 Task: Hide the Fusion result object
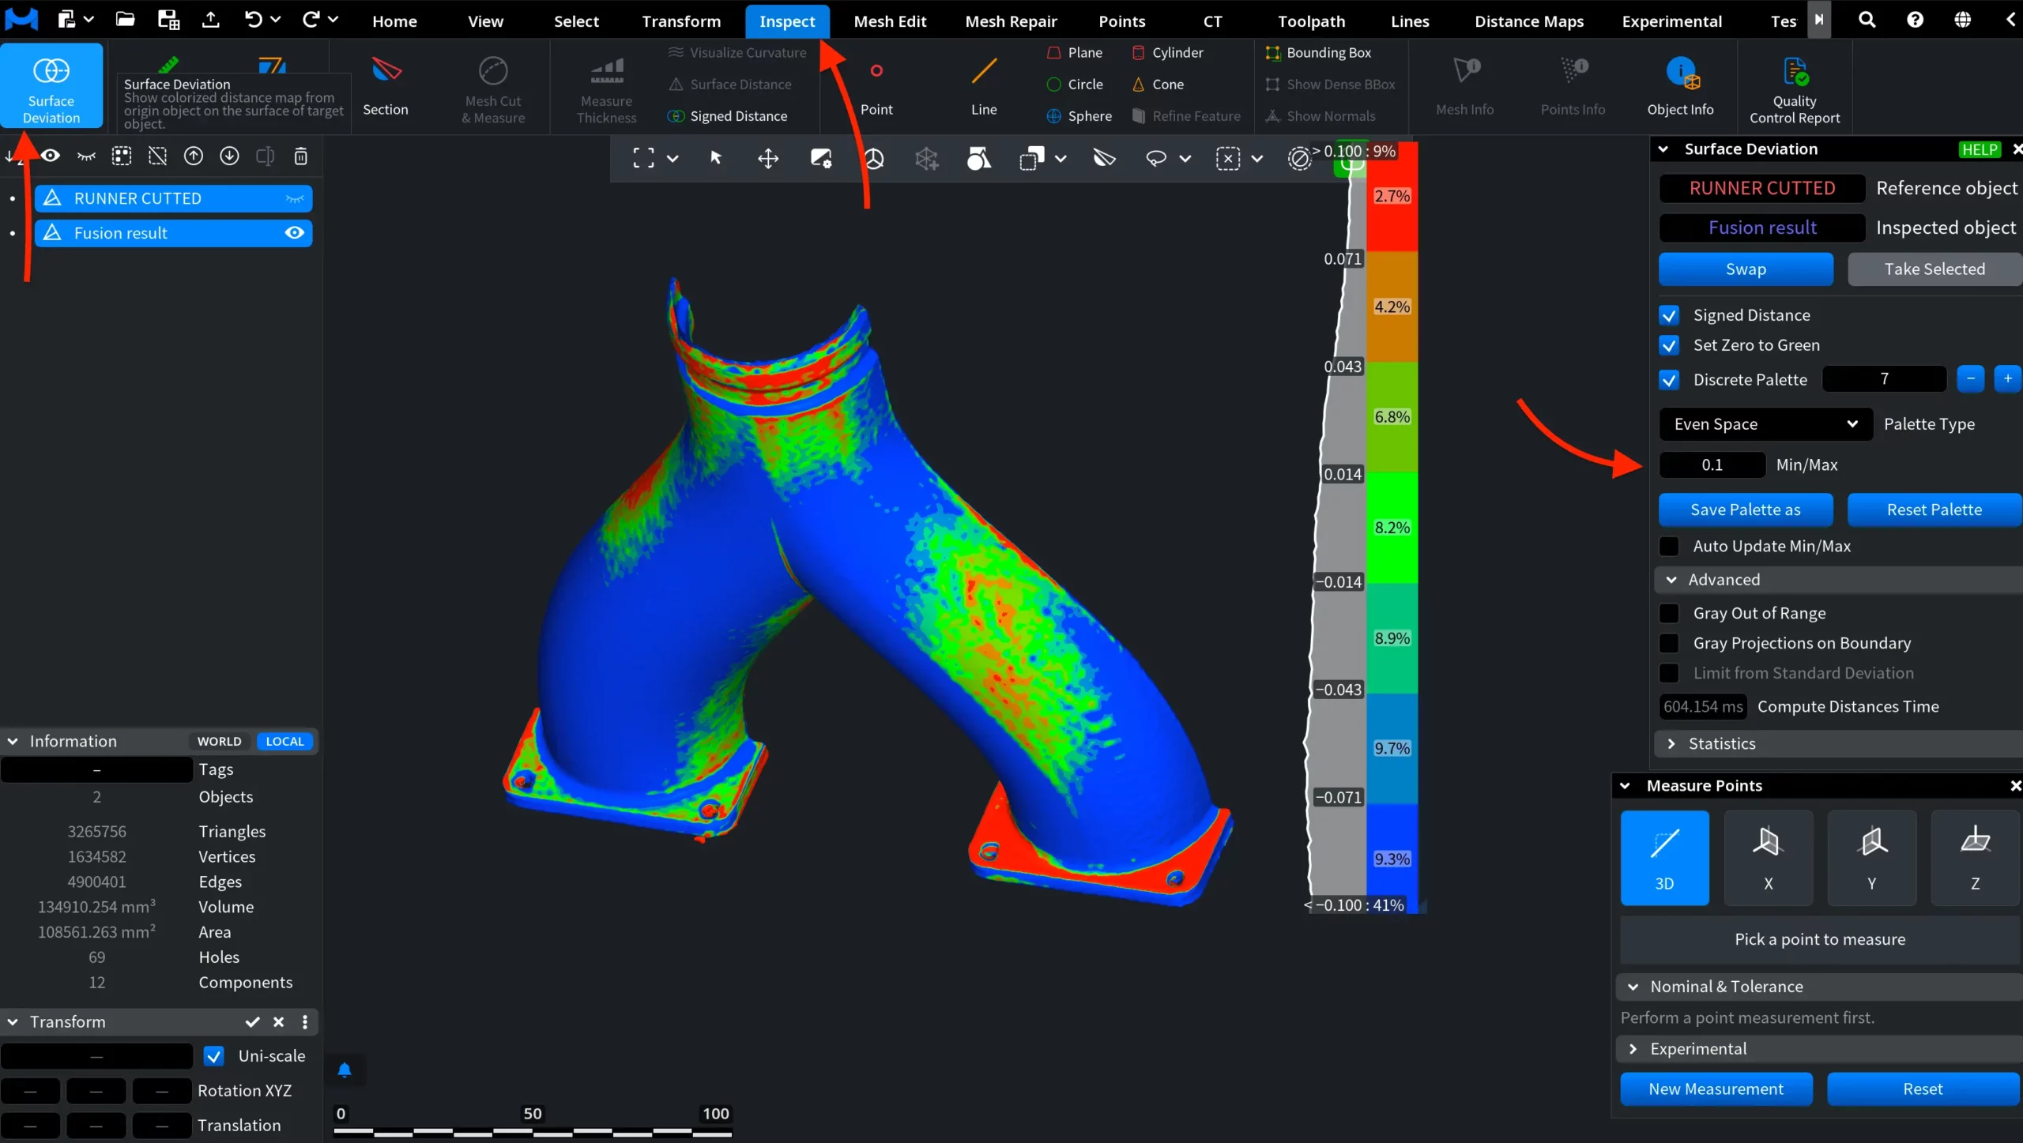click(x=295, y=233)
